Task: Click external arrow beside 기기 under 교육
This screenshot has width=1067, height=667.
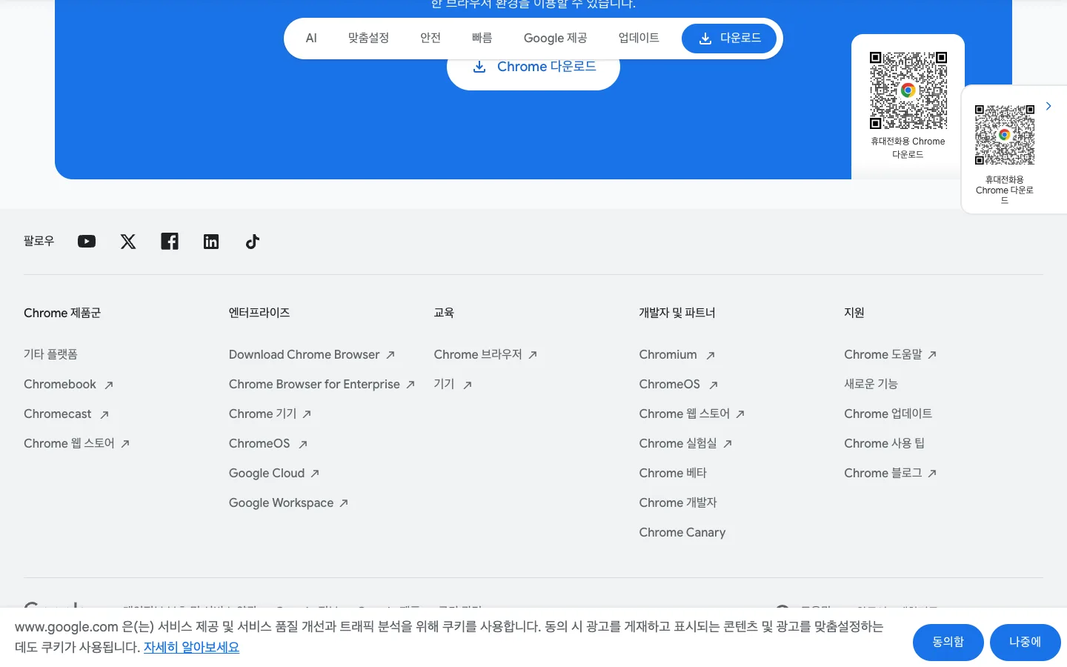Action: [x=468, y=385]
